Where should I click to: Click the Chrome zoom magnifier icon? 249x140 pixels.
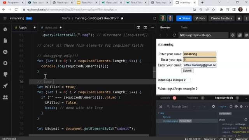pyautogui.click(x=201, y=10)
